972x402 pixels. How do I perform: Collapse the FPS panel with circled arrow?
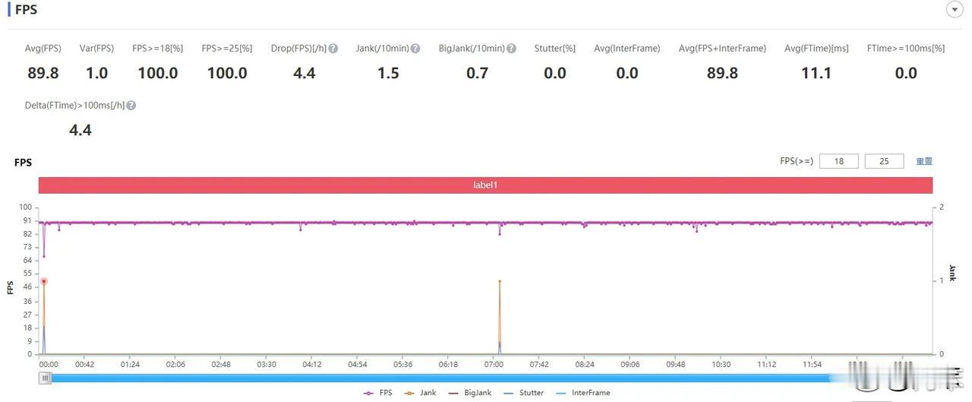pyautogui.click(x=954, y=9)
